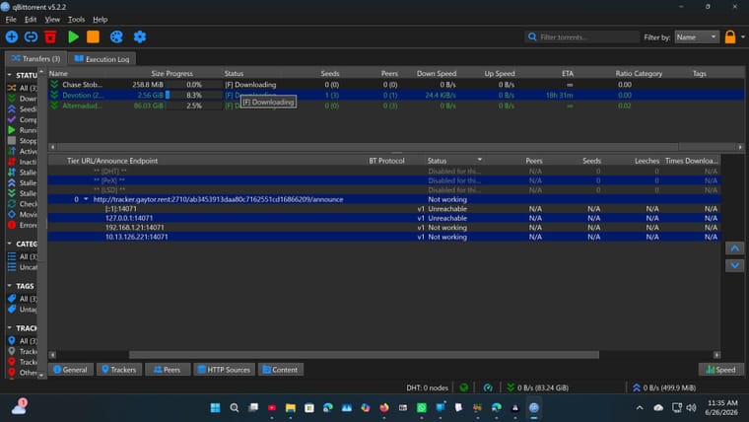Stop torrents with the orange square icon

coord(94,36)
